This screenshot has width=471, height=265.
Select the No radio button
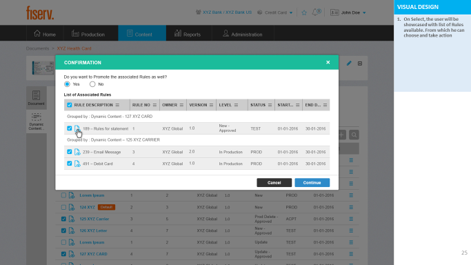click(92, 84)
